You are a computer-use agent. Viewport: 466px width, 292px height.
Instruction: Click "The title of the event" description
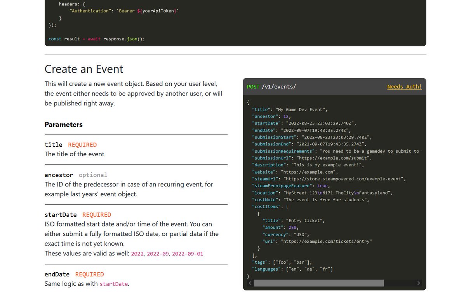click(75, 154)
